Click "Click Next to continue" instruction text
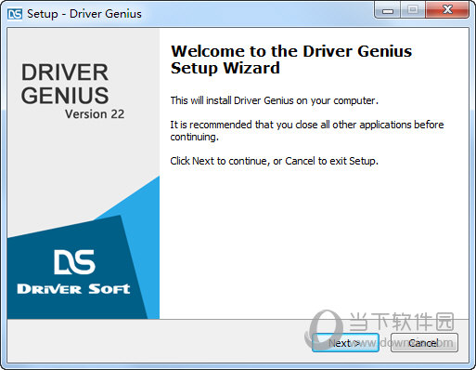The width and height of the screenshot is (476, 370). (275, 161)
